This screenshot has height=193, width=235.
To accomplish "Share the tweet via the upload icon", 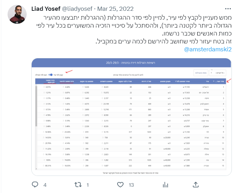I will point(196,184).
